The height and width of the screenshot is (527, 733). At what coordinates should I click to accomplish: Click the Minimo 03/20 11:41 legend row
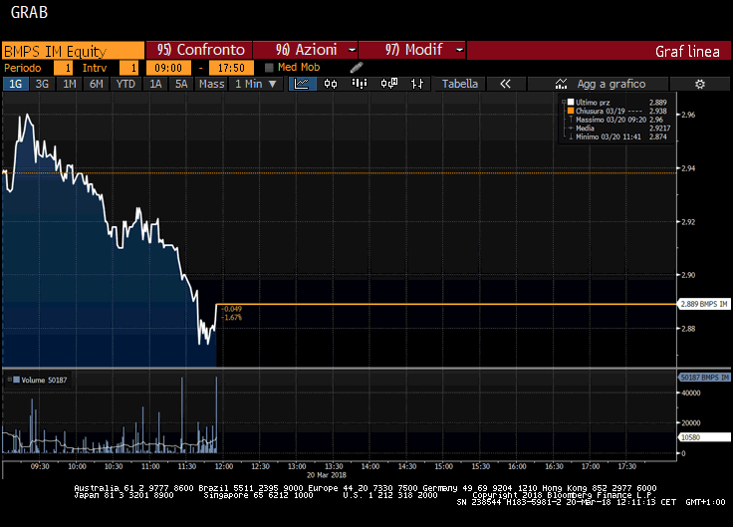coord(617,136)
